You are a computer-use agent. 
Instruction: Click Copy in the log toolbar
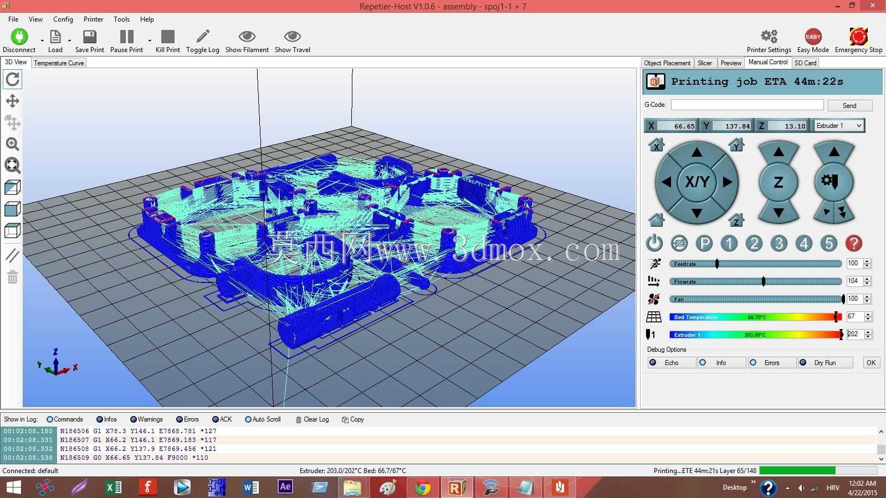click(353, 420)
